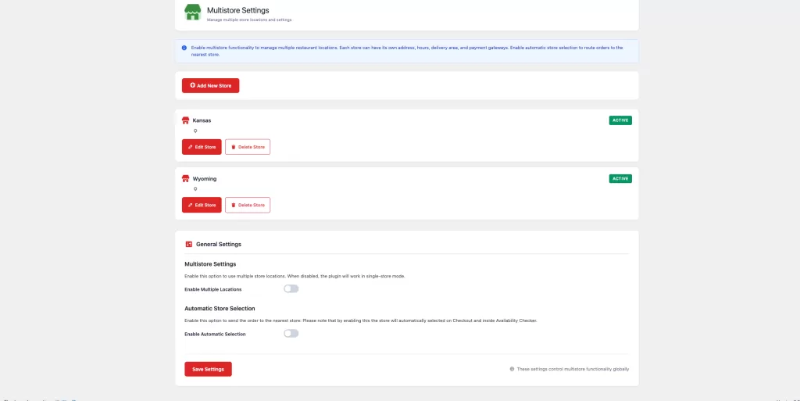Click the Add New Store button
Screen dimensions: 800x401
point(210,86)
